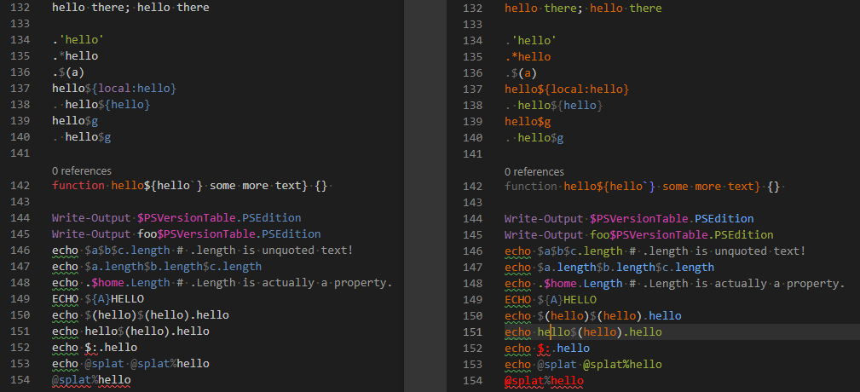860x392 pixels.
Task: Click the .$(a) expression on left line 136
Action: (68, 72)
